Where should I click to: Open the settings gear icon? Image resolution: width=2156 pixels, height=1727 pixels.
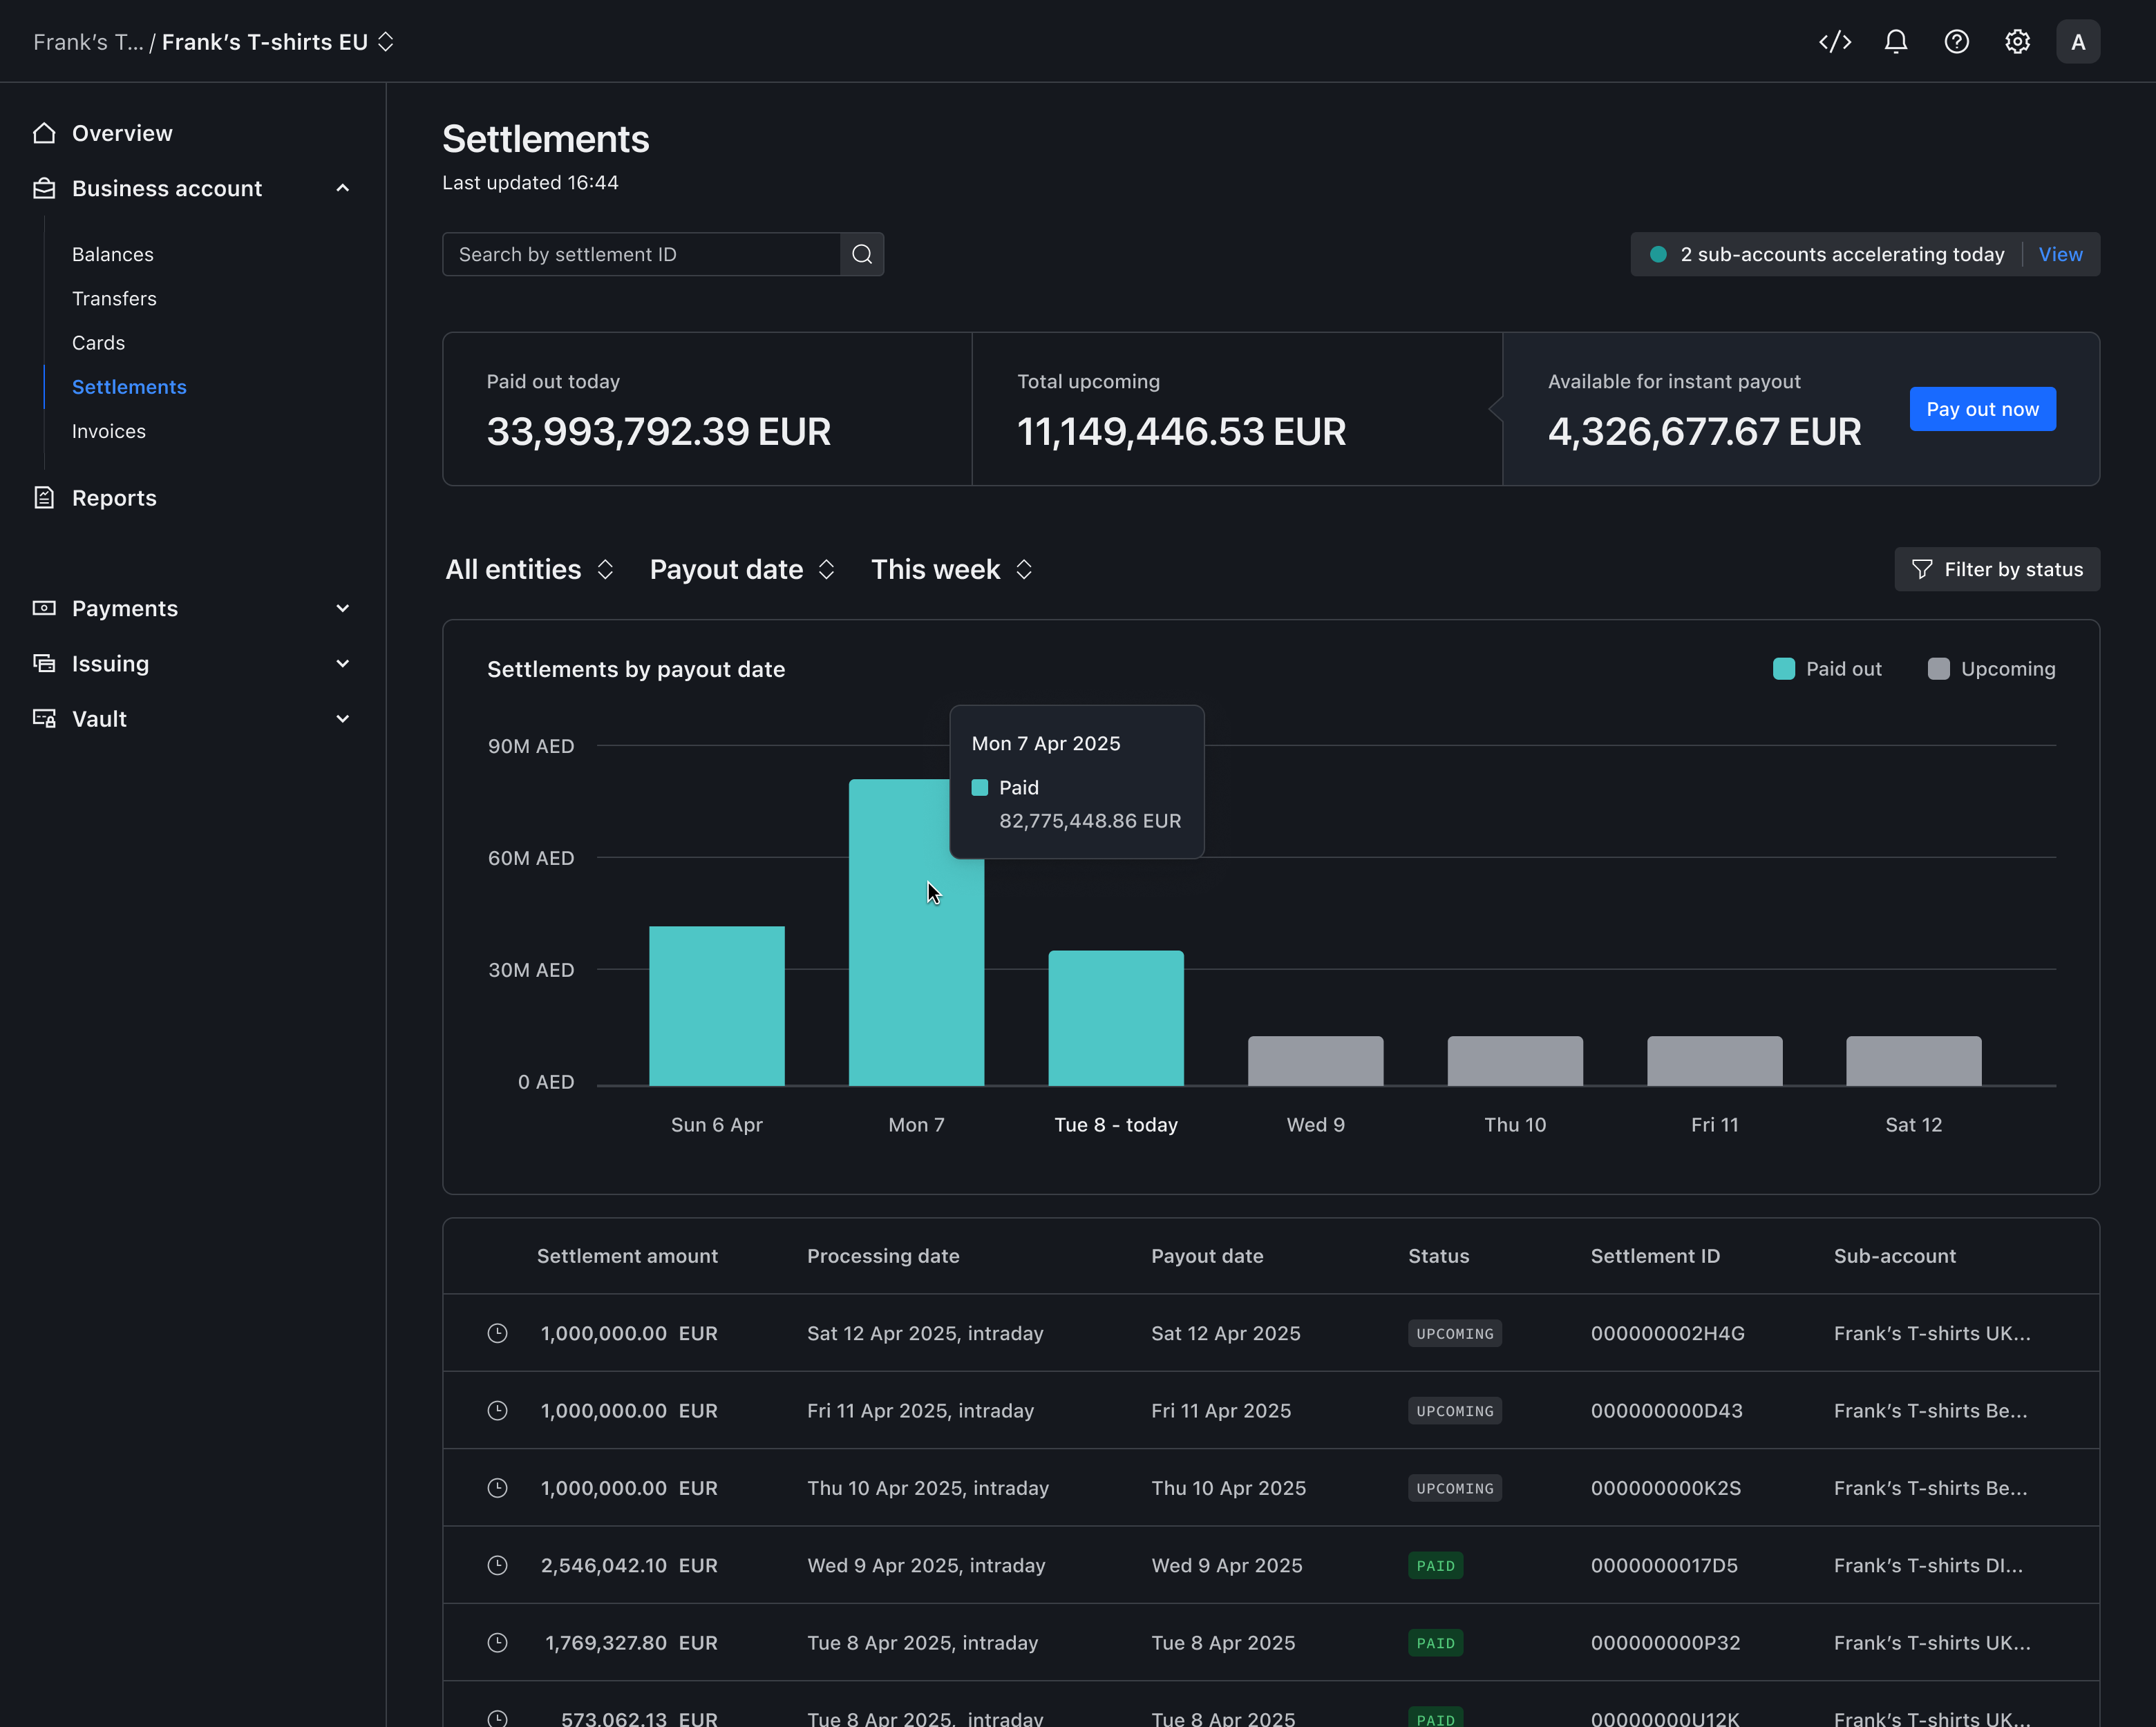click(2018, 42)
